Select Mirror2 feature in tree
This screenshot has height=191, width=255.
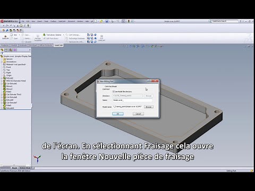tap(8, 89)
